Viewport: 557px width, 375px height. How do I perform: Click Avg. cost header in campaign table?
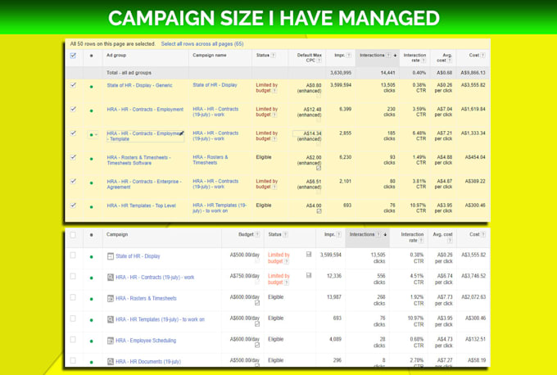coord(442,237)
